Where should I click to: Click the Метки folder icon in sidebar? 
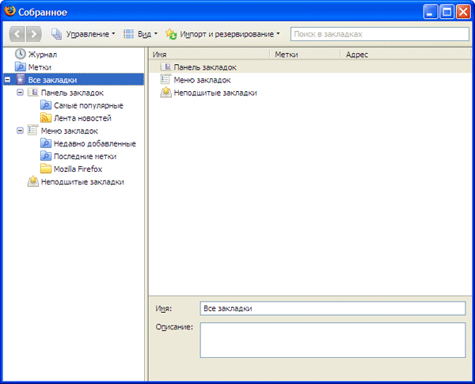21,67
